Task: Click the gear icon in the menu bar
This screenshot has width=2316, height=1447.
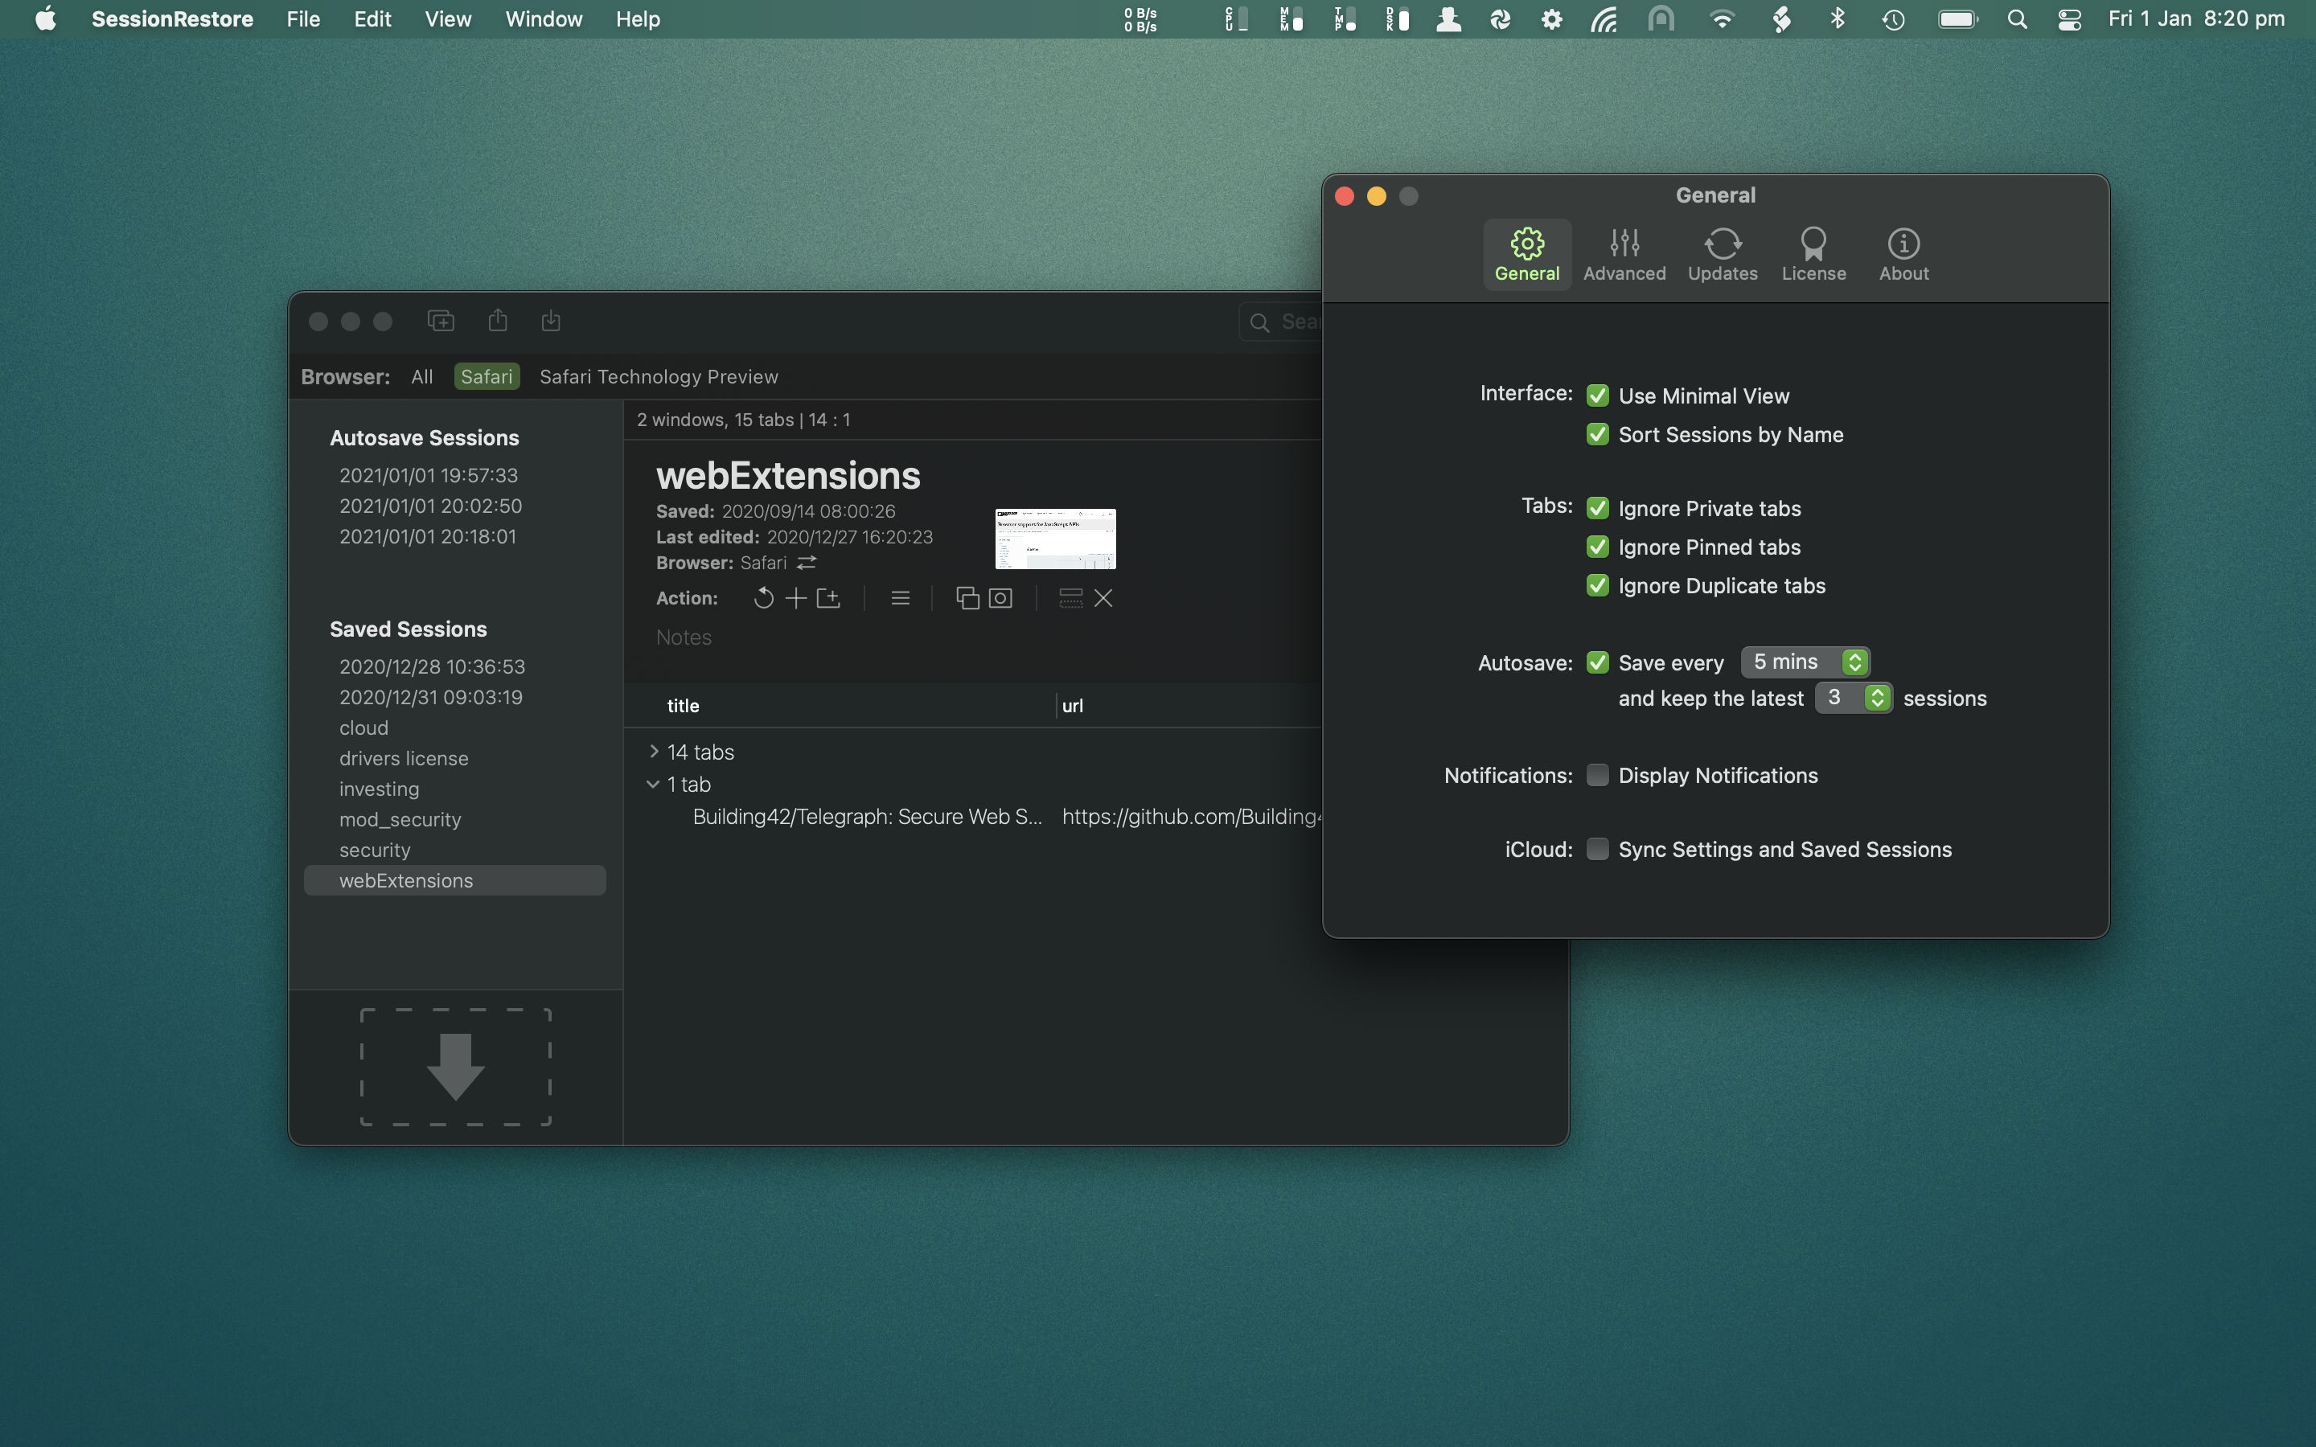Action: [x=1551, y=19]
